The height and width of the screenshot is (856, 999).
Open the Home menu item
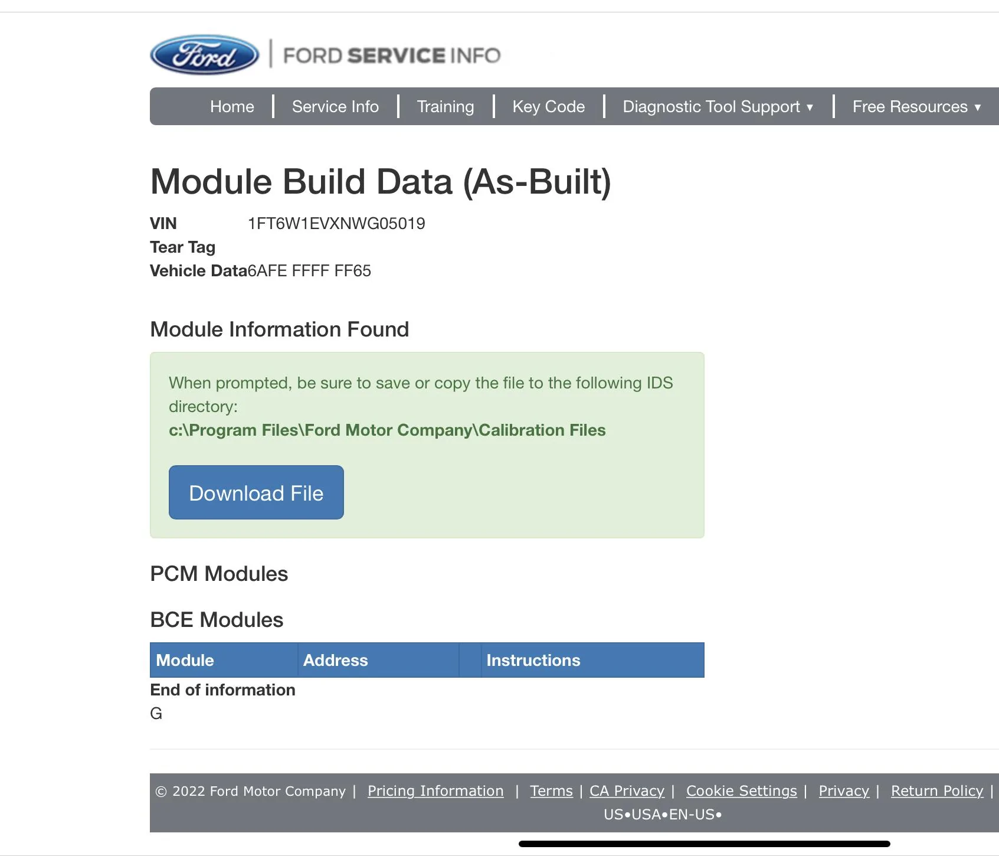pos(232,107)
